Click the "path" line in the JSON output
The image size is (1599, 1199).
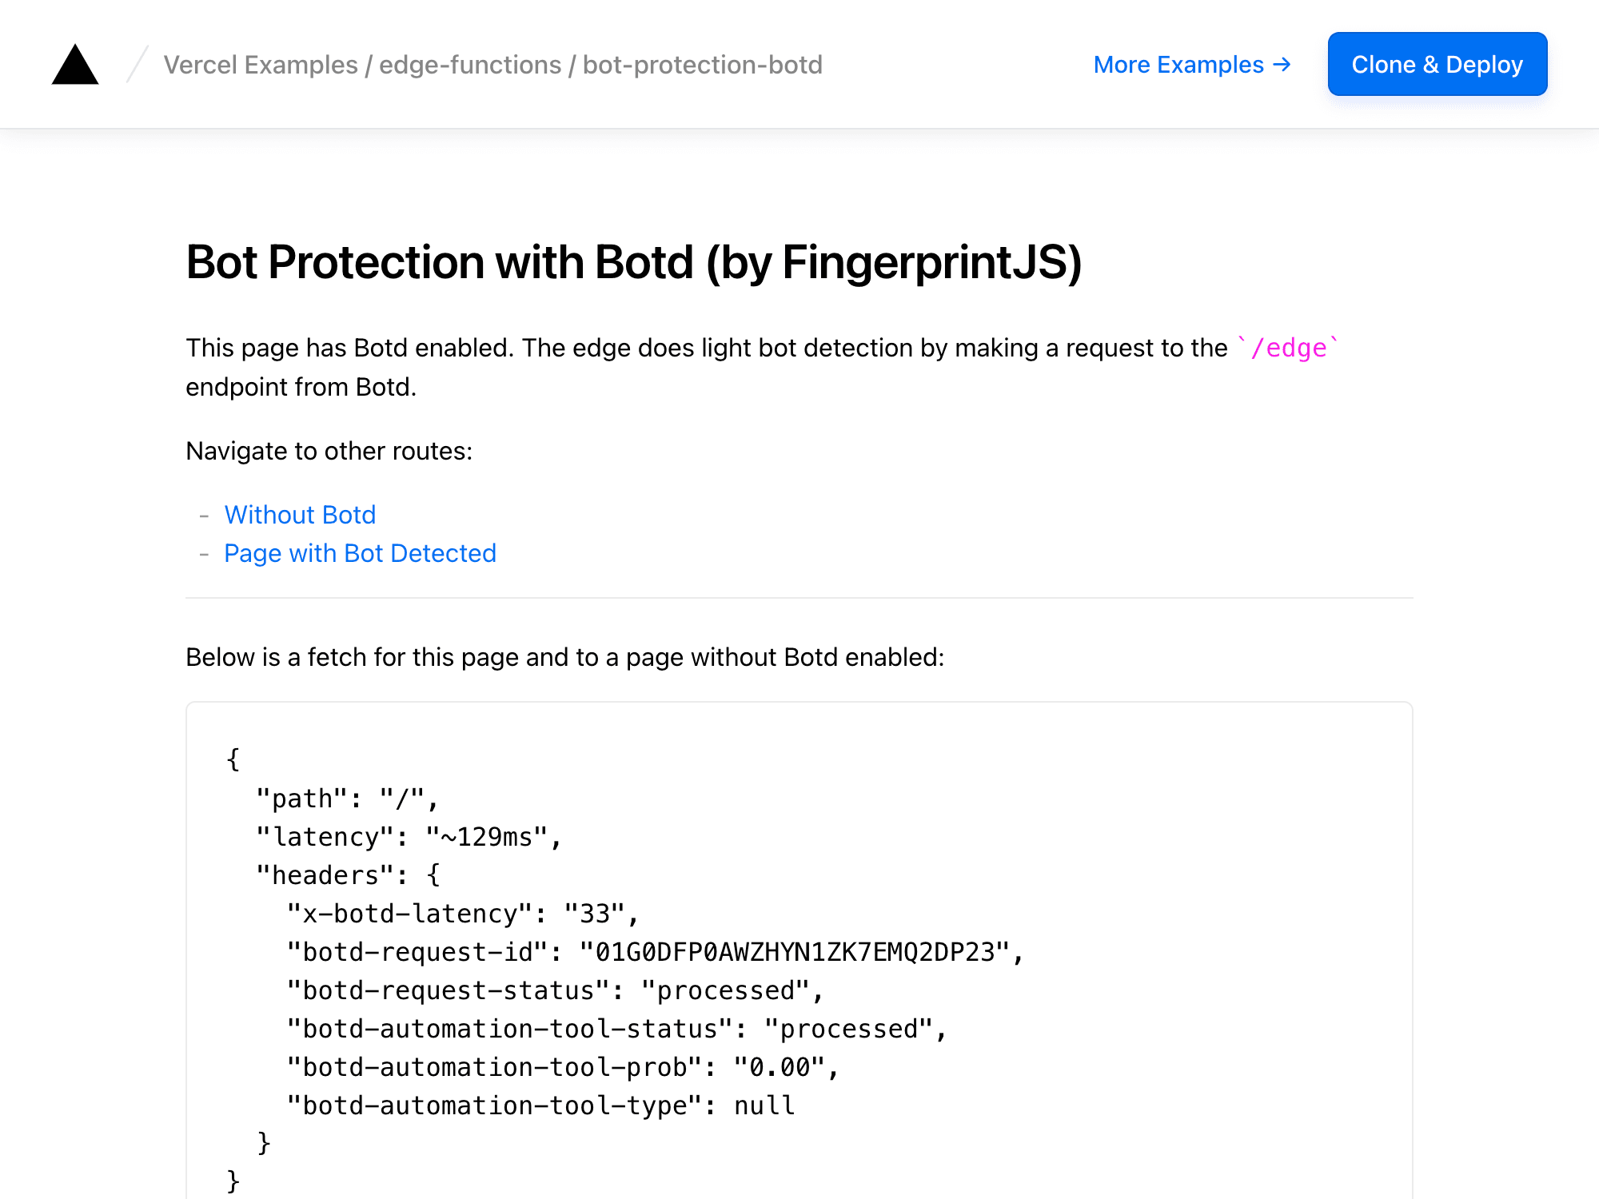pos(347,799)
